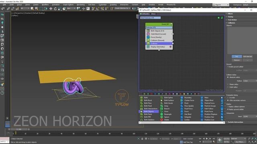Activate the Select and Place tool
The width and height of the screenshot is (257, 144).
[64, 8]
